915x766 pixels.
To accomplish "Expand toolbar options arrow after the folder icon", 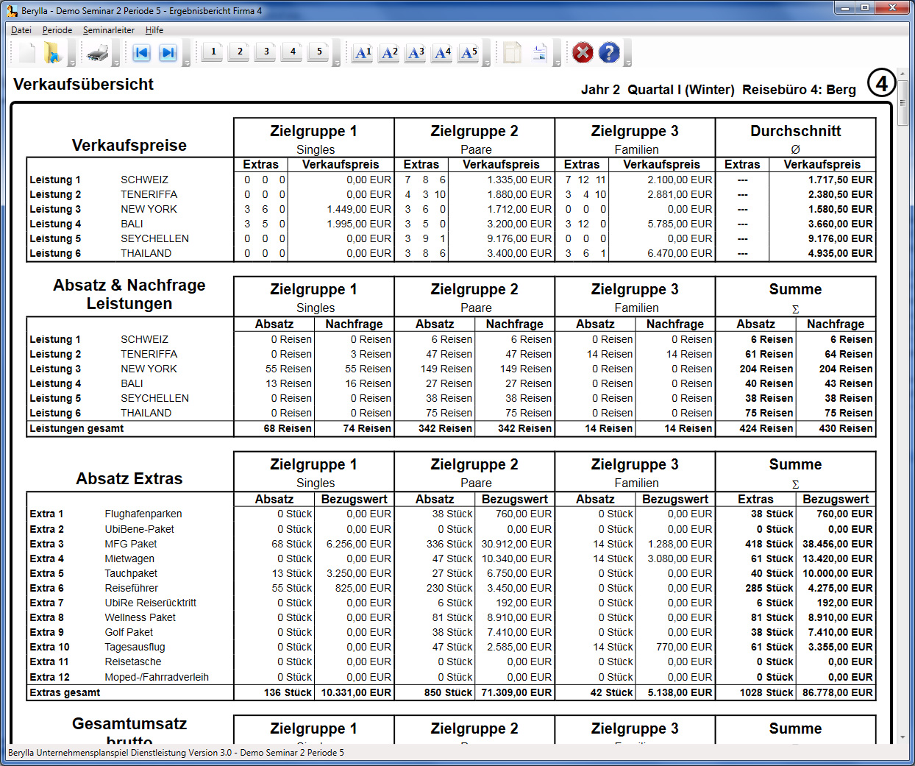I will point(72,53).
